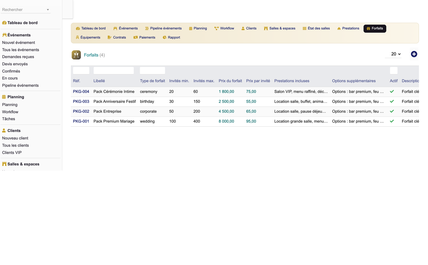Screen dimensions: 428x265
Task: Click the 'Pack Premium Mariage' cell
Action: [x=114, y=122]
